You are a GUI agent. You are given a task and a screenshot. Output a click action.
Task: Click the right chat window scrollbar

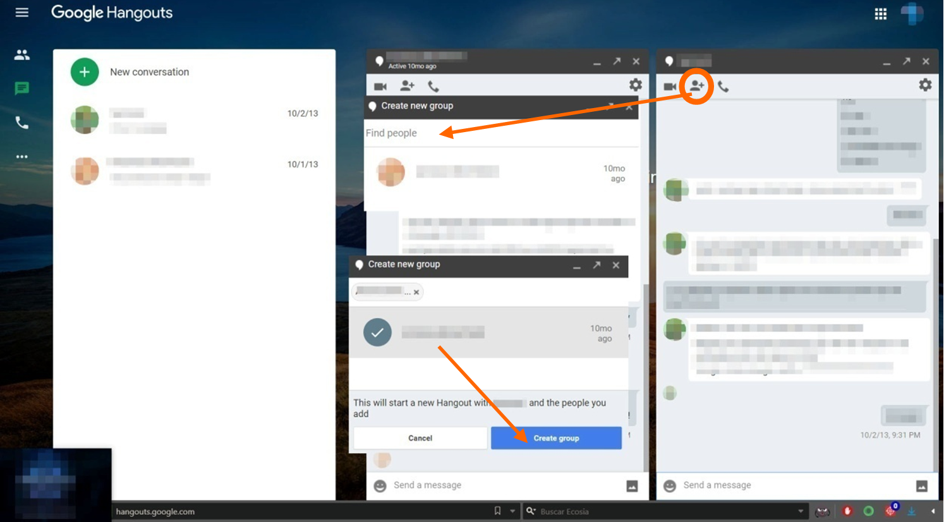pos(936,354)
